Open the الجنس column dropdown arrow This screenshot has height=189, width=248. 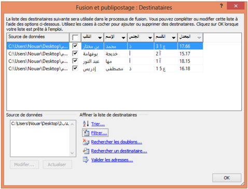150,38
